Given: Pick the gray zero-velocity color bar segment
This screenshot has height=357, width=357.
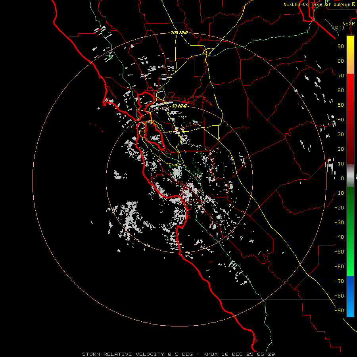Looking at the screenshot, I should pyautogui.click(x=350, y=176).
